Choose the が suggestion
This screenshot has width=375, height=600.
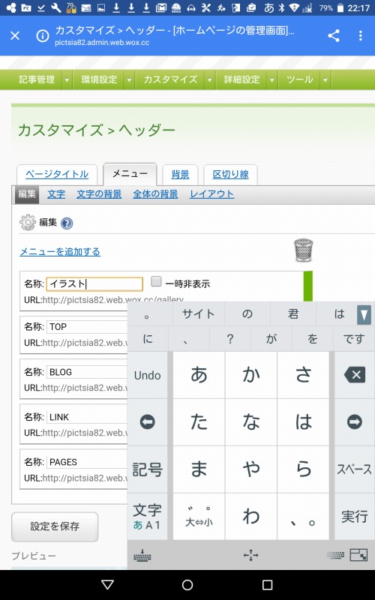click(x=271, y=339)
